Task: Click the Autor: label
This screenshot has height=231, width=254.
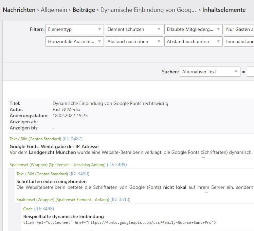Action: [x=17, y=110]
